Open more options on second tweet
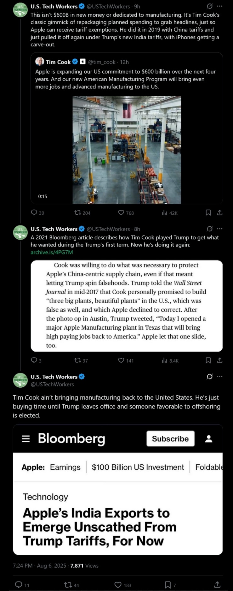 tap(220, 229)
